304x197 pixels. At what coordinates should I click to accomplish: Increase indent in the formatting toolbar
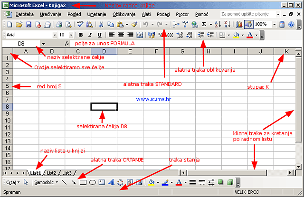point(210,35)
